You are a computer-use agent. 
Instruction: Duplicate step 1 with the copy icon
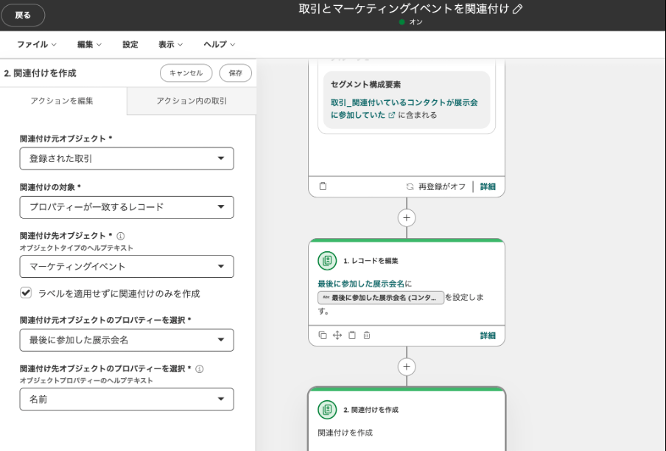tap(323, 335)
